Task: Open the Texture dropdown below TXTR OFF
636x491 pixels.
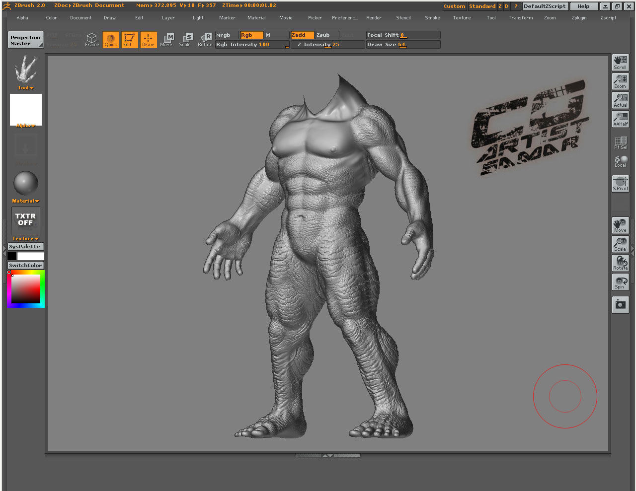Action: pos(25,238)
